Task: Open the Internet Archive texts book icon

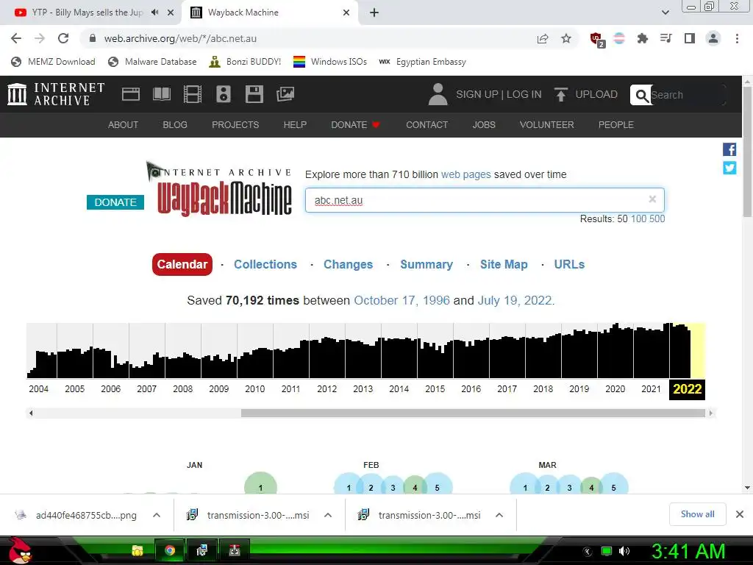Action: point(161,94)
